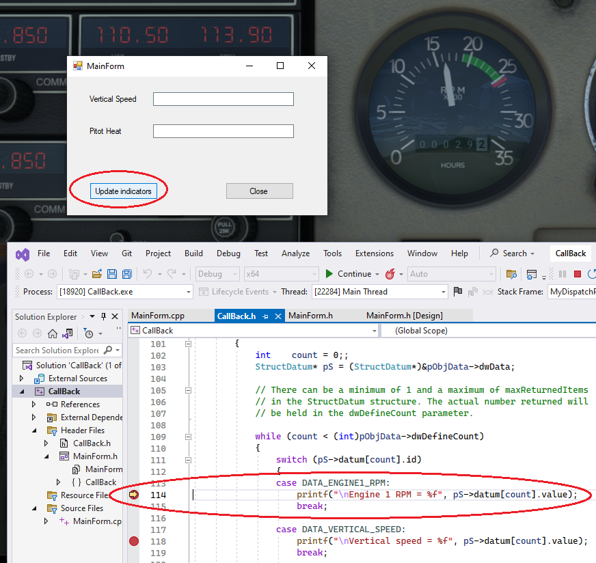Open the Thread dropdown showing Main Thread
This screenshot has height=563, width=596.
coord(443,292)
